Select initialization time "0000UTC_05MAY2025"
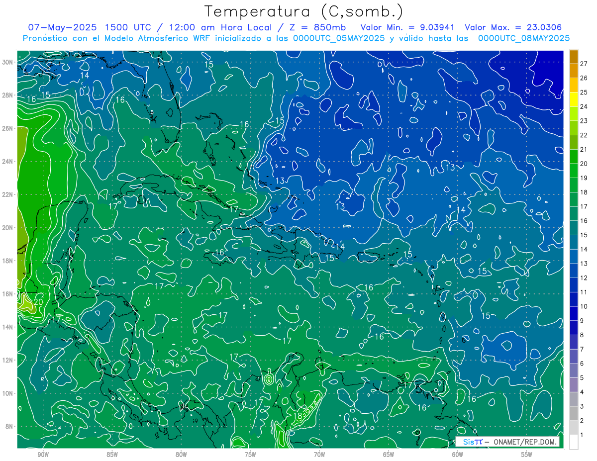597x461 pixels. click(339, 38)
